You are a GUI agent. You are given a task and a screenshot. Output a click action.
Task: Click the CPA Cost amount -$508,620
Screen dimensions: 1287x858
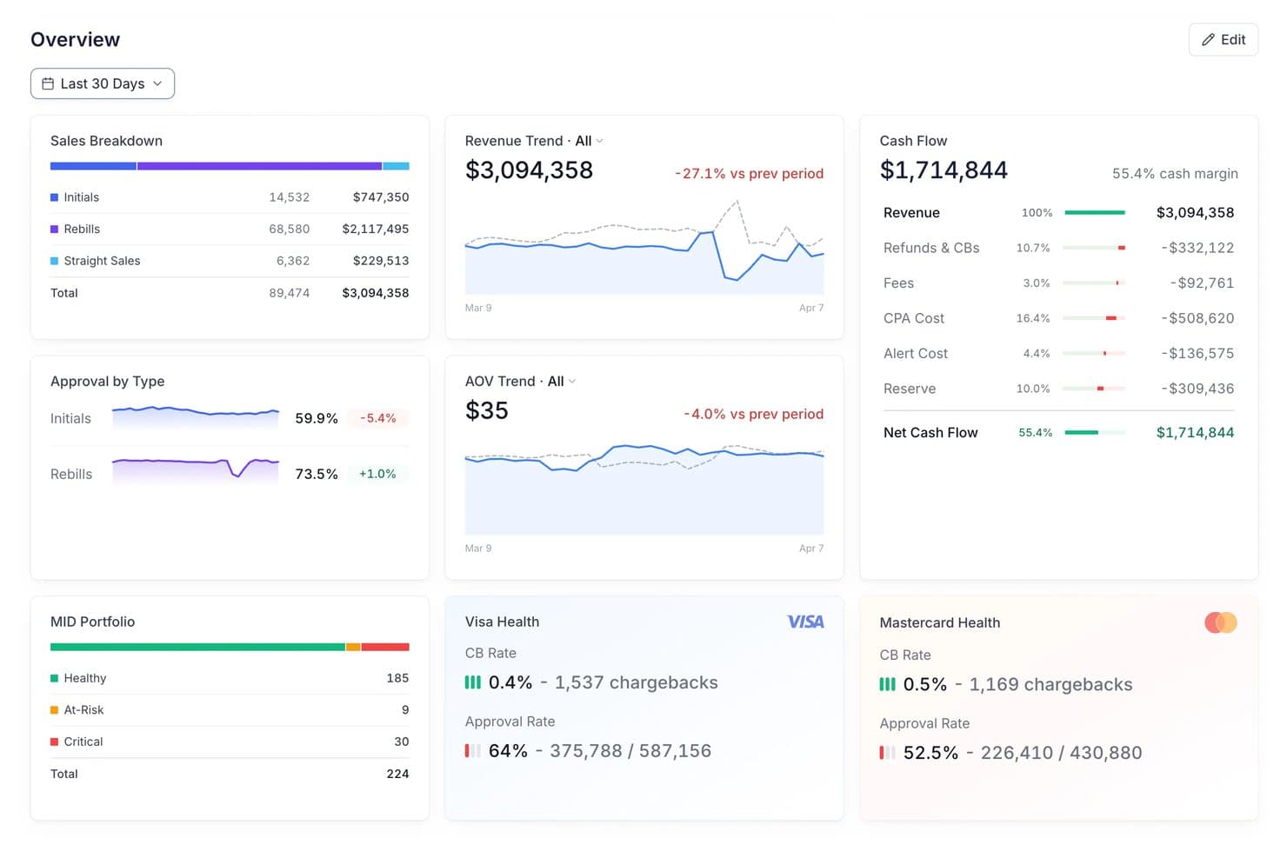[x=1197, y=318]
